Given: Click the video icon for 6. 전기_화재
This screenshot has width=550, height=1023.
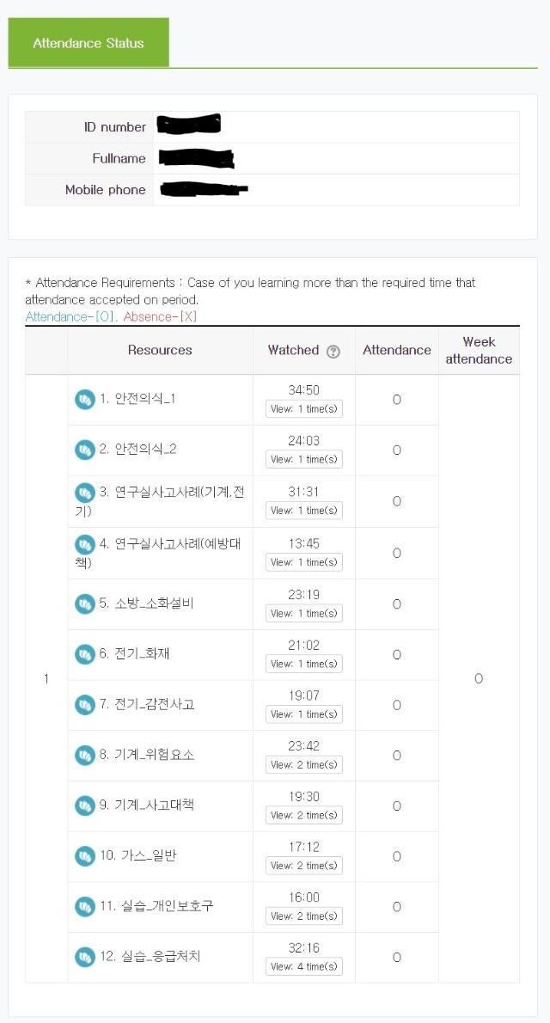Looking at the screenshot, I should click(x=85, y=654).
